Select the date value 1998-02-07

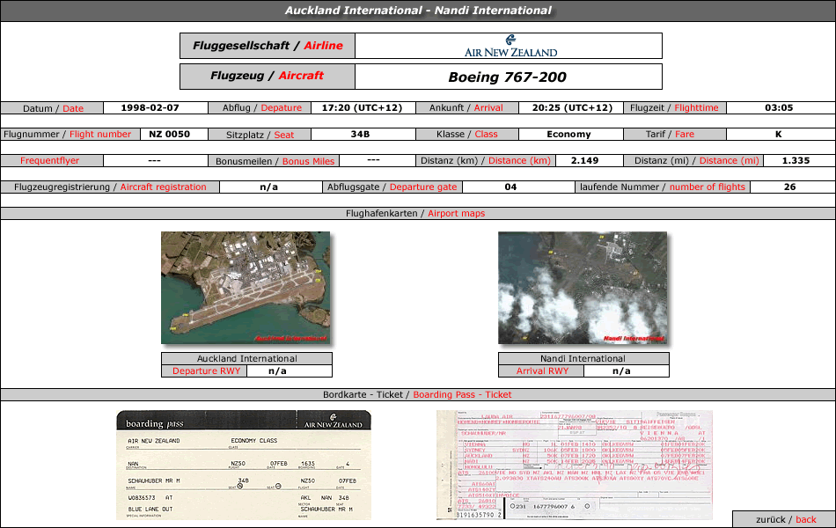tap(150, 107)
